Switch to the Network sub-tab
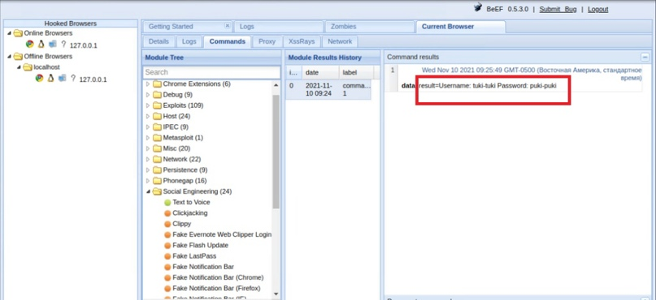 [340, 41]
